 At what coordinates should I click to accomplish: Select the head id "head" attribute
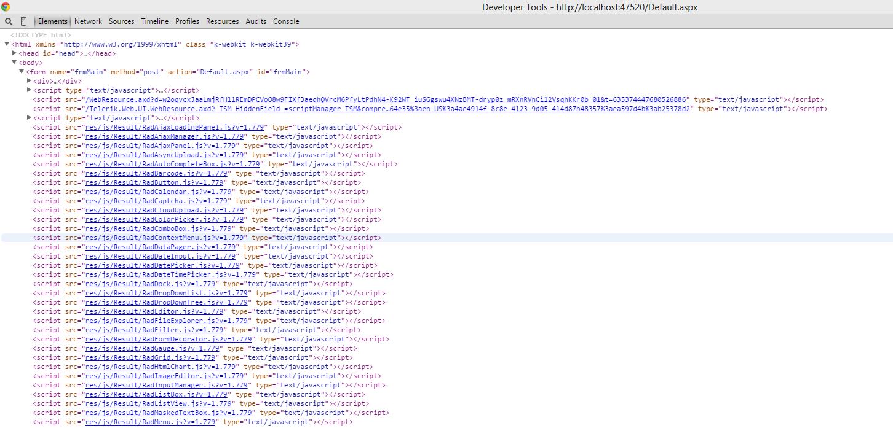click(60, 53)
